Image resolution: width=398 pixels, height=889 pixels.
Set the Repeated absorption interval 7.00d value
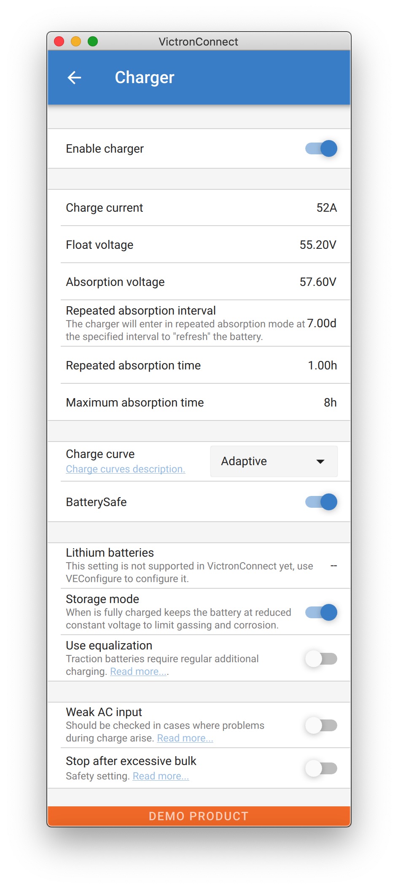pyautogui.click(x=322, y=323)
